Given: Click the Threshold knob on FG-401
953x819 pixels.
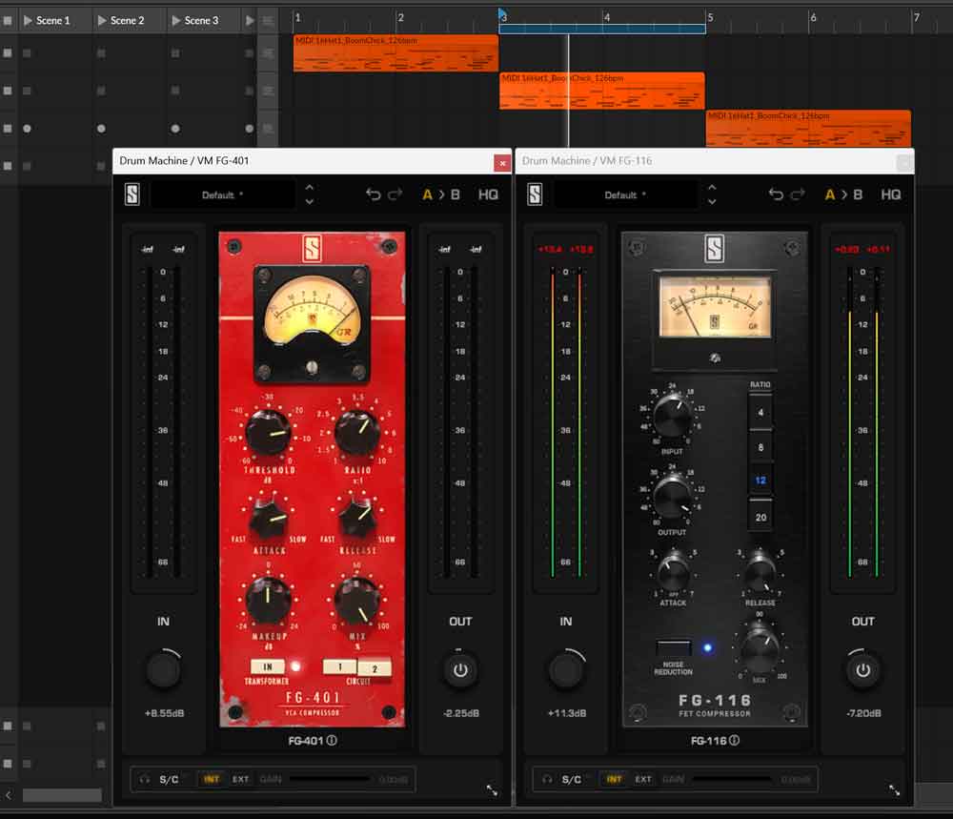Looking at the screenshot, I should pos(268,433).
